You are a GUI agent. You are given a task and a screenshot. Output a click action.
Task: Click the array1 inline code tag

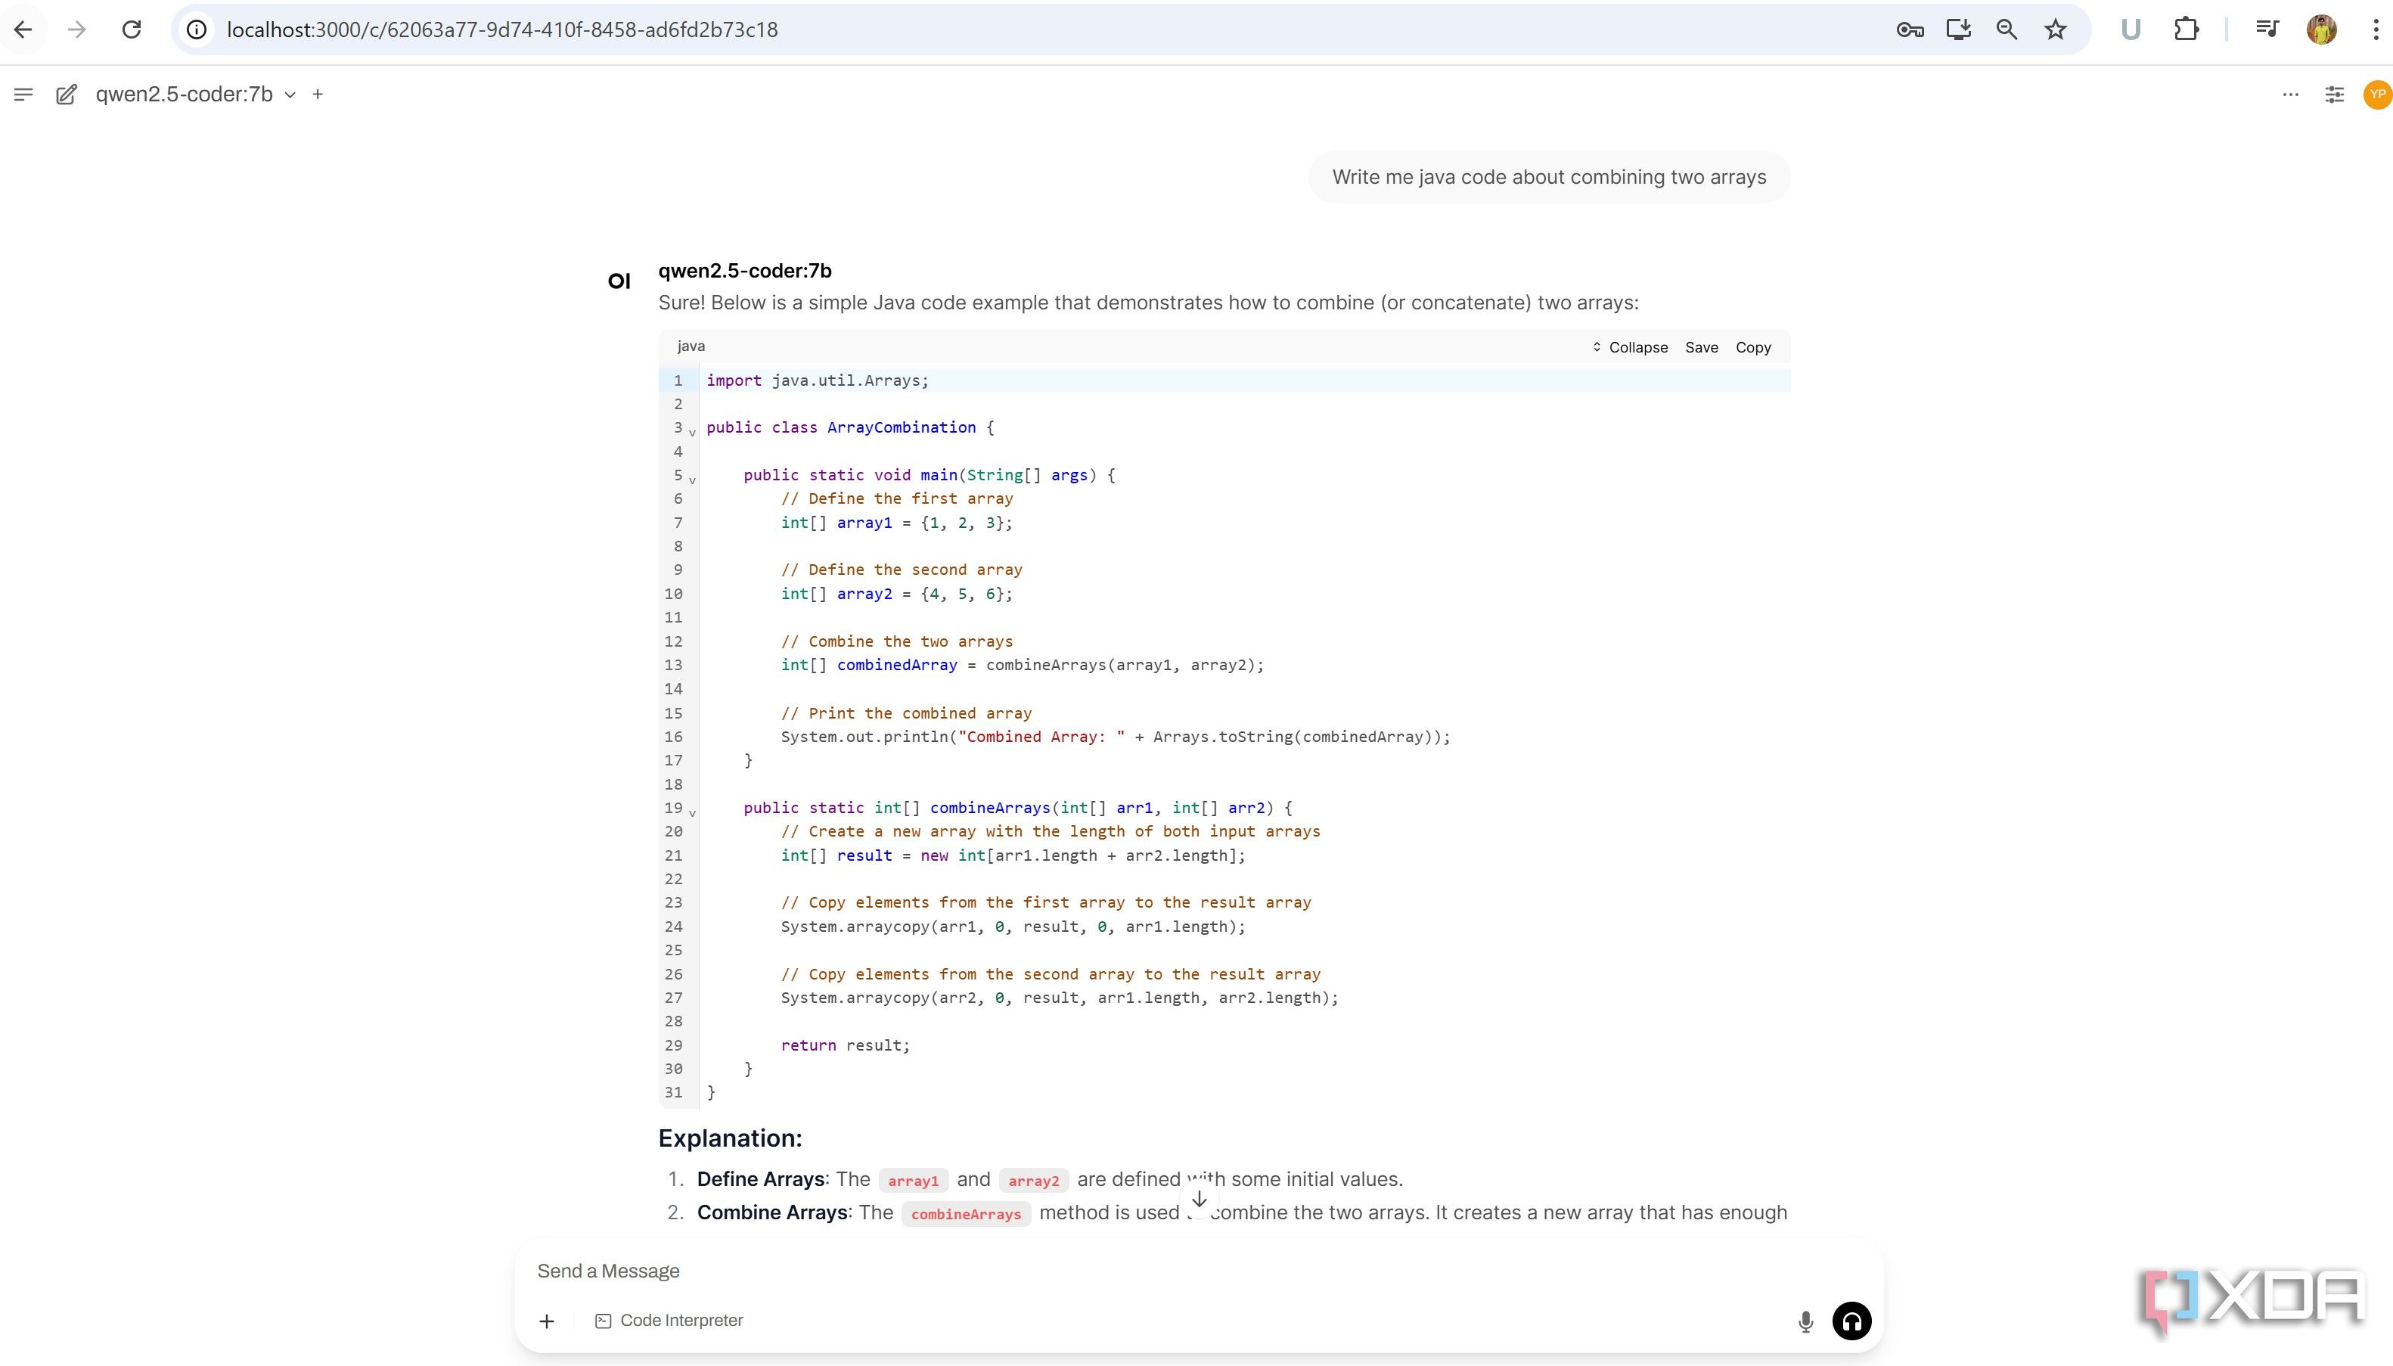click(x=913, y=1180)
